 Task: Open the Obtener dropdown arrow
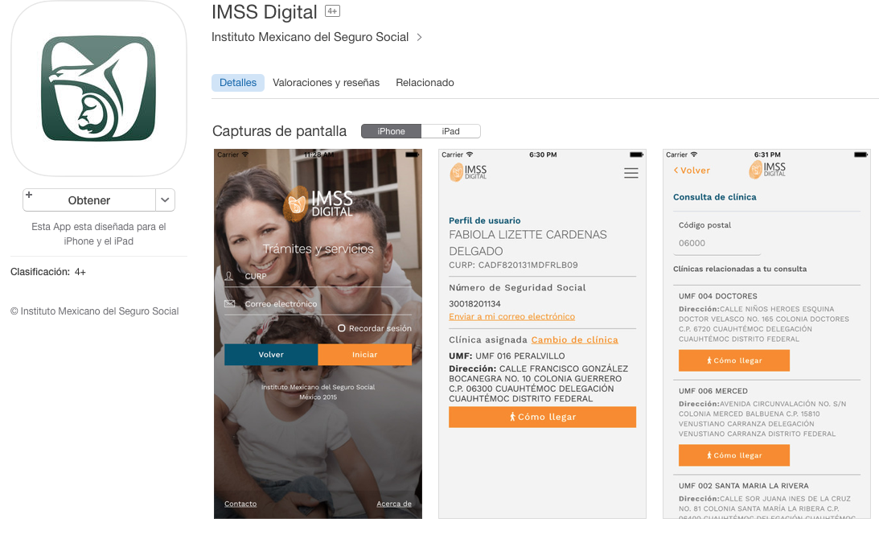[x=163, y=200]
